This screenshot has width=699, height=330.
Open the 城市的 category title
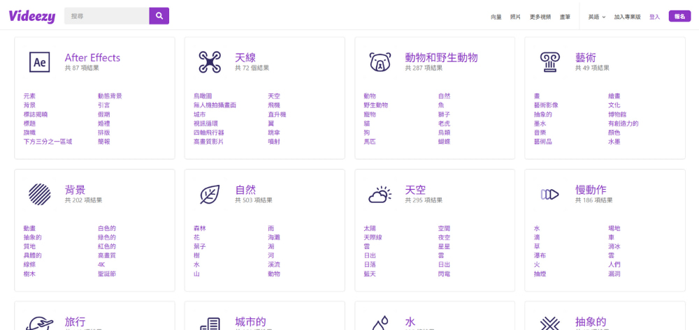pos(250,322)
